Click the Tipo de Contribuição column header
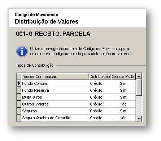Viewport: 161px width, 141px height. coord(55,76)
